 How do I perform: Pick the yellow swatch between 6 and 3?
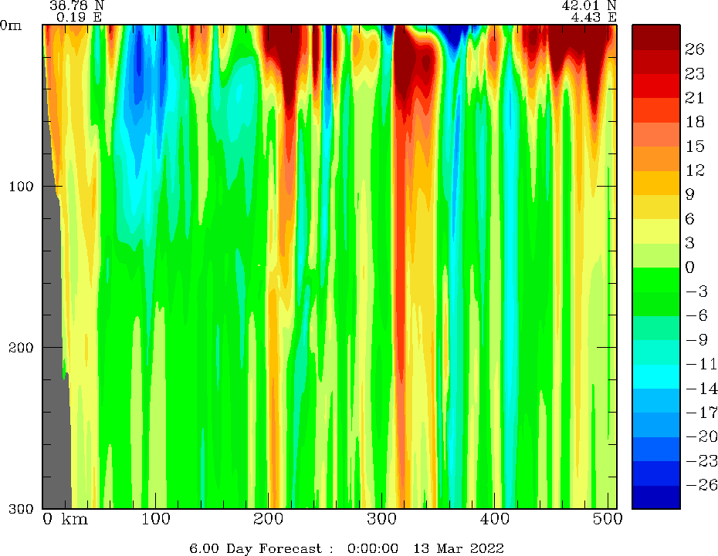point(655,231)
